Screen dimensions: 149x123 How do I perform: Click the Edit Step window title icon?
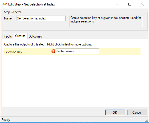[5, 4]
